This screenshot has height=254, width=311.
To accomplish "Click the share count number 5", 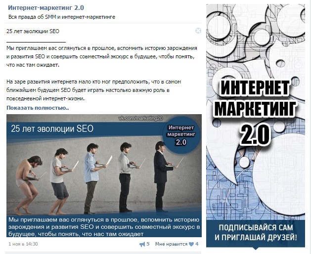I will [x=148, y=244].
